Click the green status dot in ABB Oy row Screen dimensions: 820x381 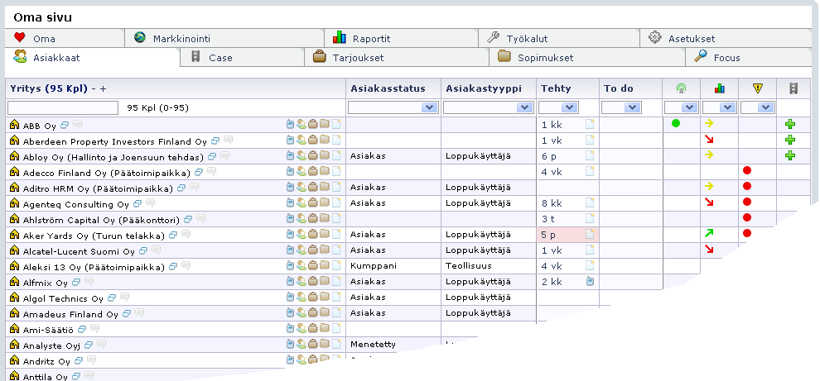(676, 123)
